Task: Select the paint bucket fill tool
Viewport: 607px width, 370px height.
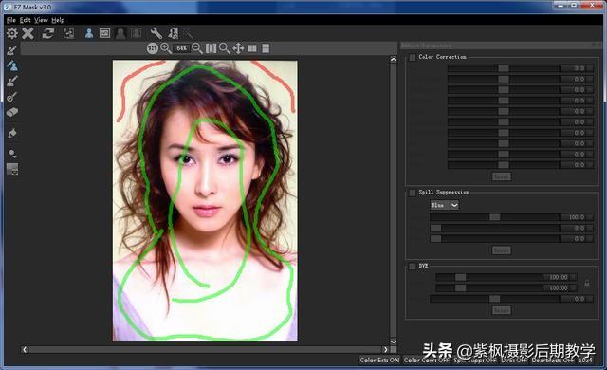Action: click(x=12, y=133)
